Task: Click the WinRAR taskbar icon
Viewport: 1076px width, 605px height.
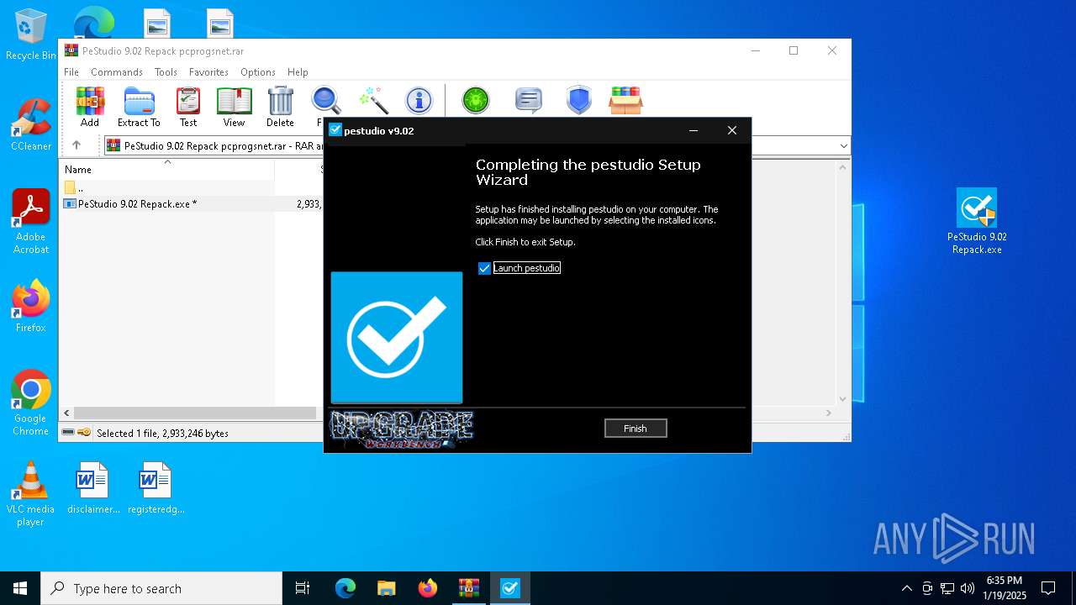Action: (x=469, y=588)
